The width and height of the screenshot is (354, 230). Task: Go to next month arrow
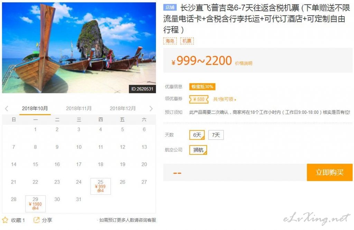151,109
